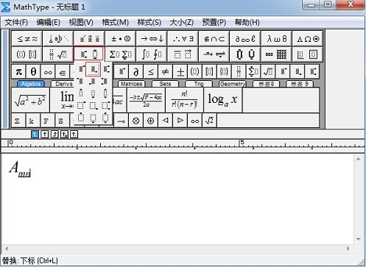Open the 大小(Z) menu
This screenshot has height=267, width=366.
click(182, 23)
